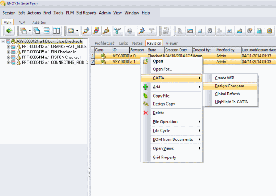Click the gear with pencil toolbar icon

click(250, 31)
